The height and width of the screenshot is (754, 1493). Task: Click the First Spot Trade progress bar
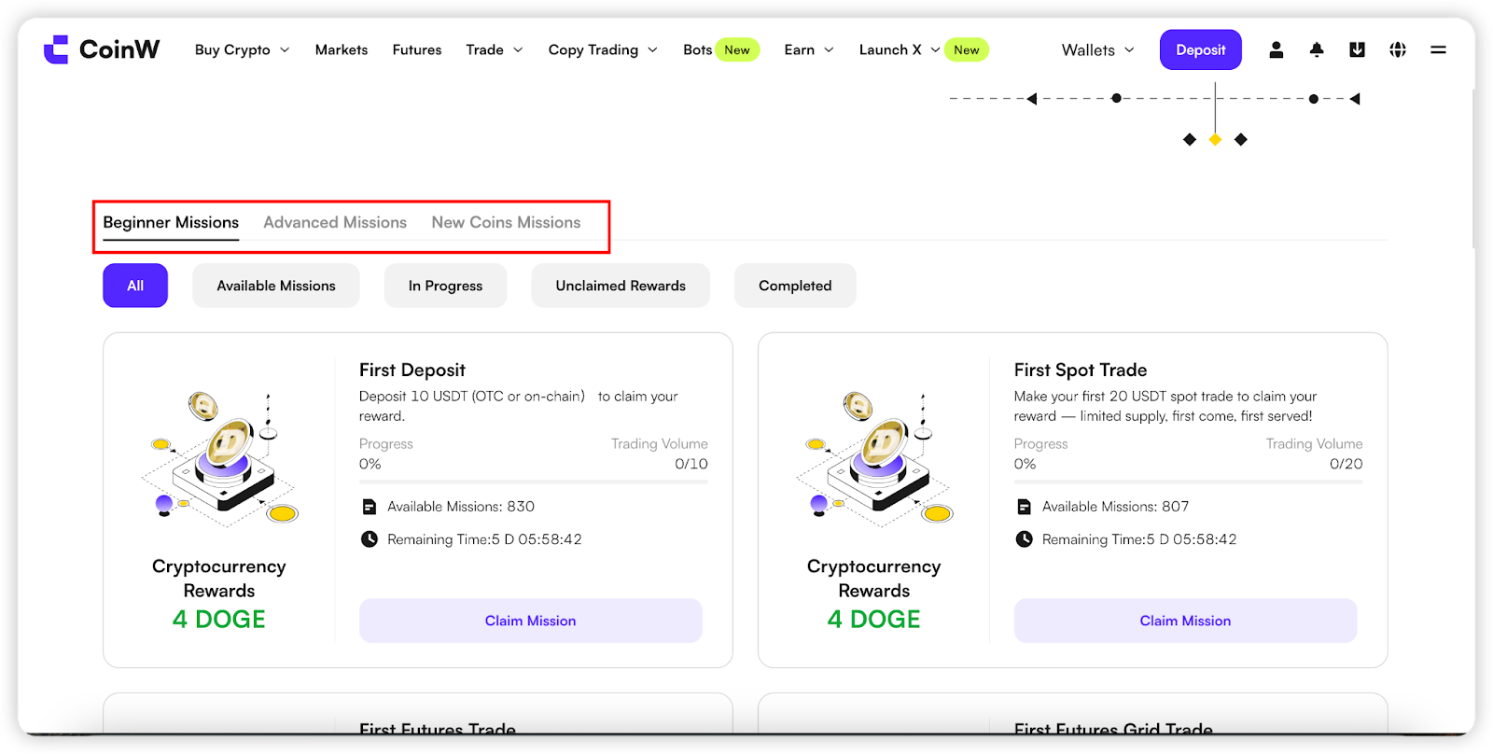coord(1188,482)
